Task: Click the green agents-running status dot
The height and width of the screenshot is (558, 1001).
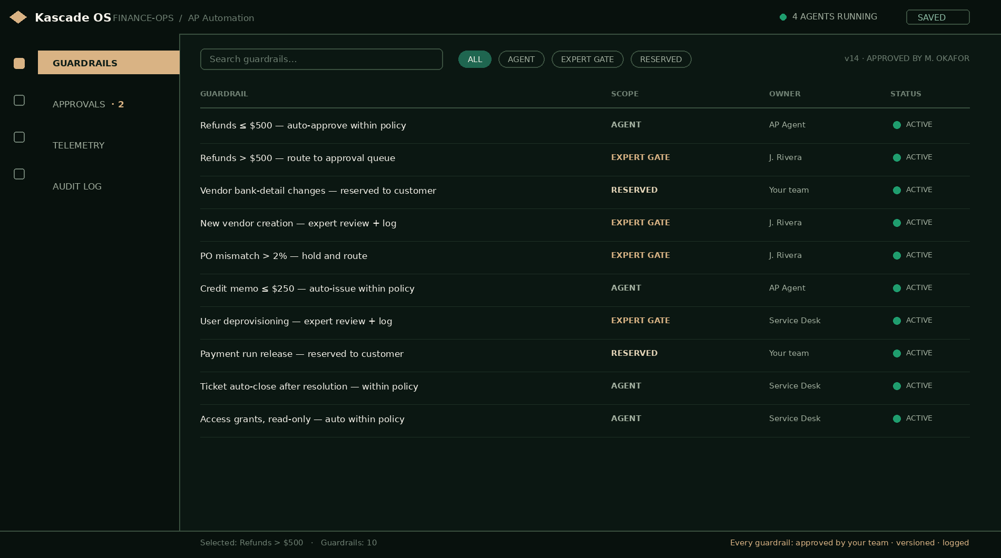Action: coord(783,17)
